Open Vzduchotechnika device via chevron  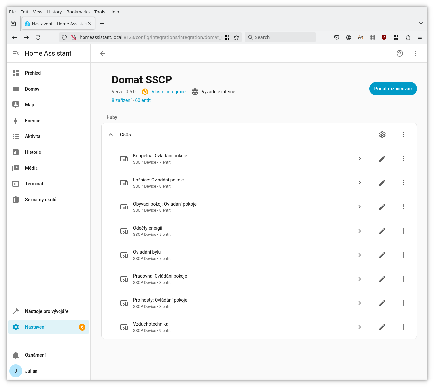360,327
